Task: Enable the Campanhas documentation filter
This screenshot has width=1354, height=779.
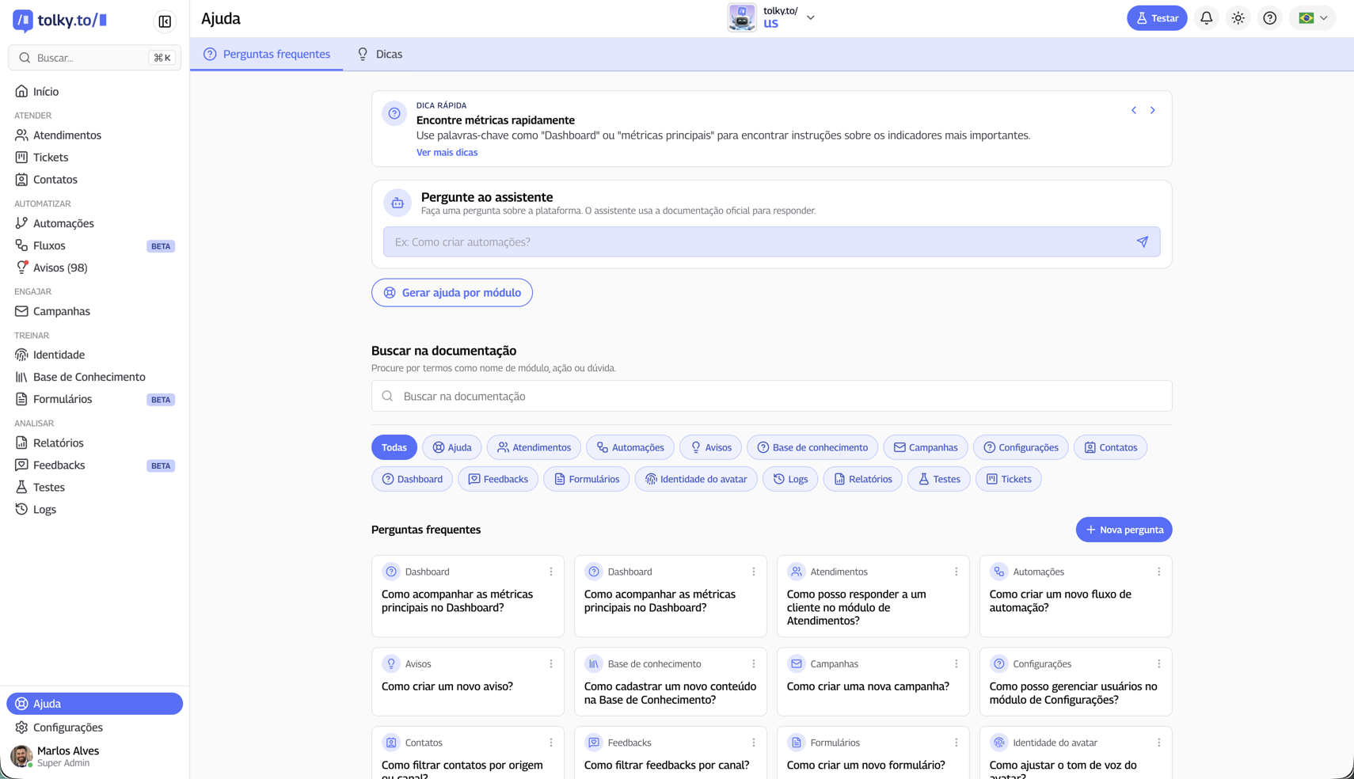Action: (925, 447)
